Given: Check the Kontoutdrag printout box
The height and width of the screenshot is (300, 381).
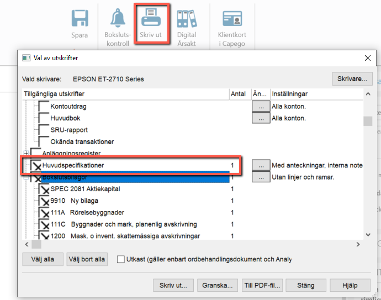Looking at the screenshot, I should pyautogui.click(x=44, y=107).
